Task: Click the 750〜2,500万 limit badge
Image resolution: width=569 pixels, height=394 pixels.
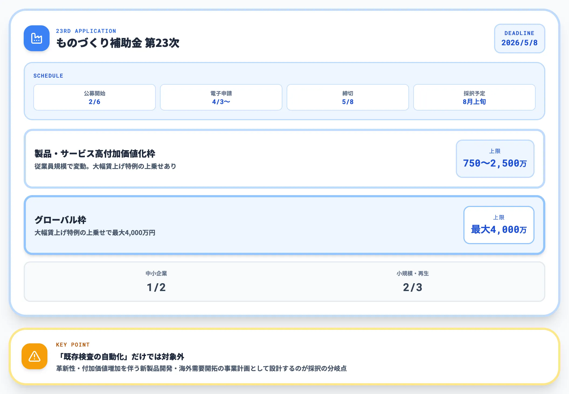Action: 495,159
